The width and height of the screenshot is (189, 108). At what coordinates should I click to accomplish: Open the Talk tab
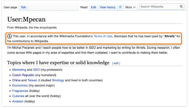click(x=23, y=7)
